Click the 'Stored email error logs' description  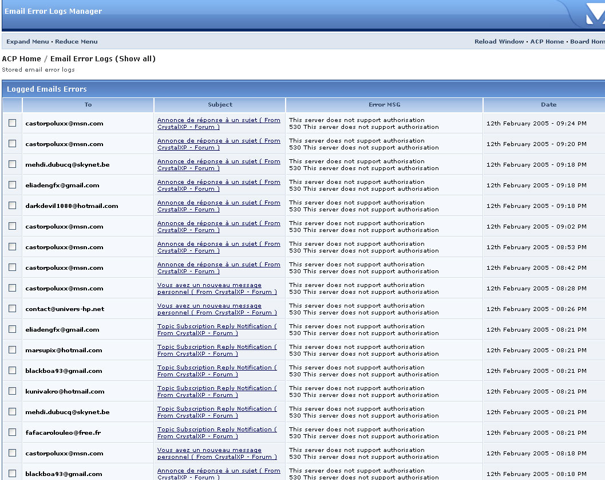tap(38, 69)
